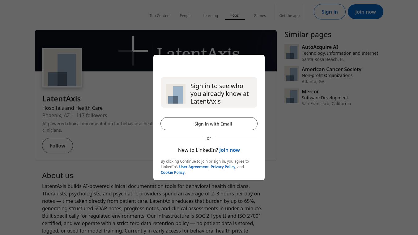Viewport: 418px width, 235px height.
Task: Open the People nav item
Action: tap(186, 15)
